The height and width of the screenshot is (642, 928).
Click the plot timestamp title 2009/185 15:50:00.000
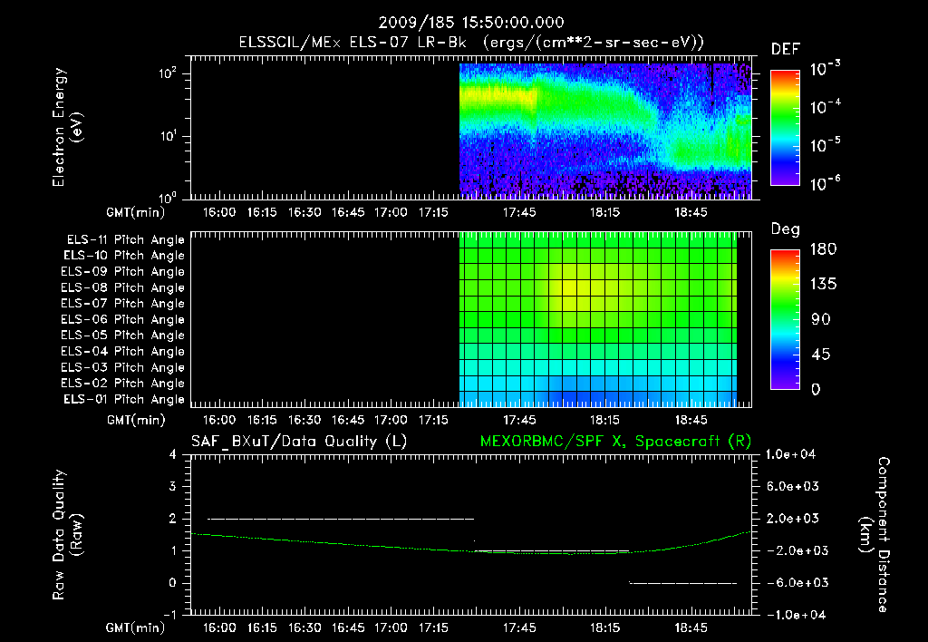click(x=471, y=23)
